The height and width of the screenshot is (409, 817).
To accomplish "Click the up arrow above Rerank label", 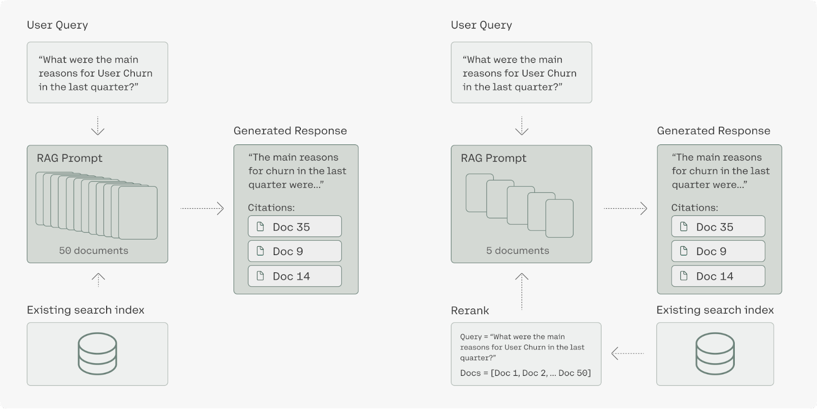I will (521, 291).
